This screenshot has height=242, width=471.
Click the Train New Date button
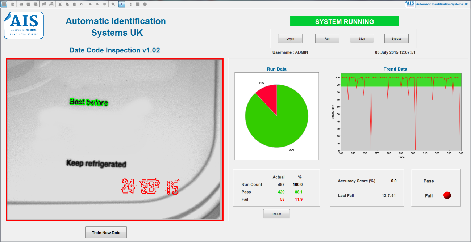click(106, 233)
